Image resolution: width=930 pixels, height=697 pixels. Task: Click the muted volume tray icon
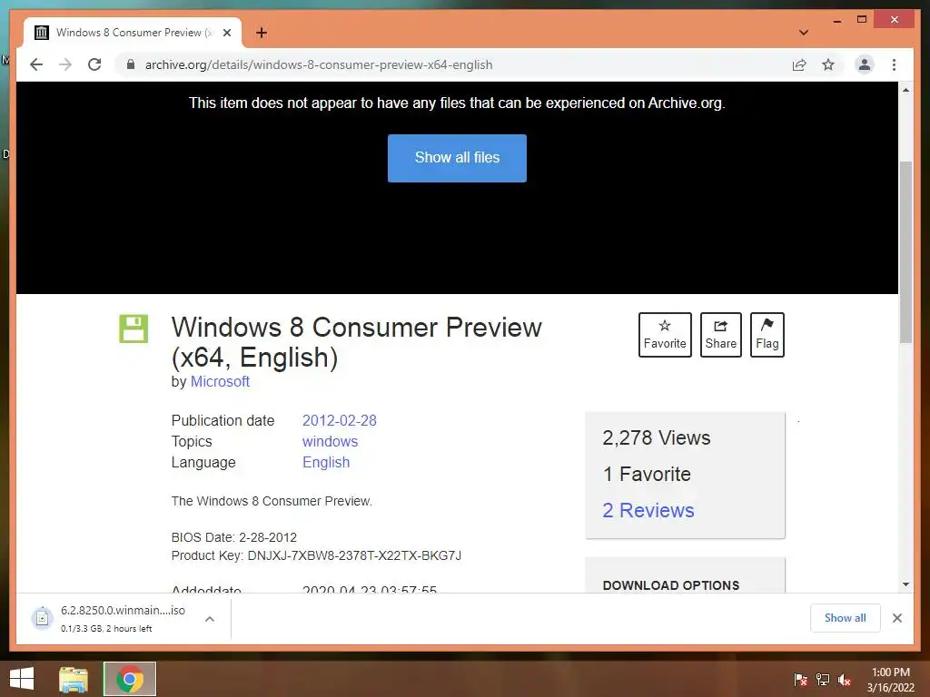(845, 680)
